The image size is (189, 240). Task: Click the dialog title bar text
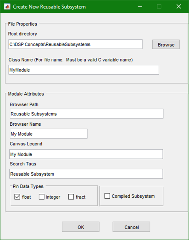[x=49, y=7]
